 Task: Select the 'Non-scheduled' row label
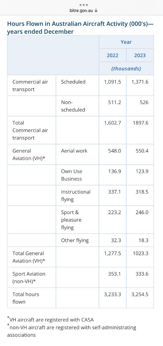[x=73, y=106]
